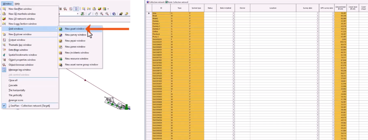Click the Date installed column header

click(225, 8)
